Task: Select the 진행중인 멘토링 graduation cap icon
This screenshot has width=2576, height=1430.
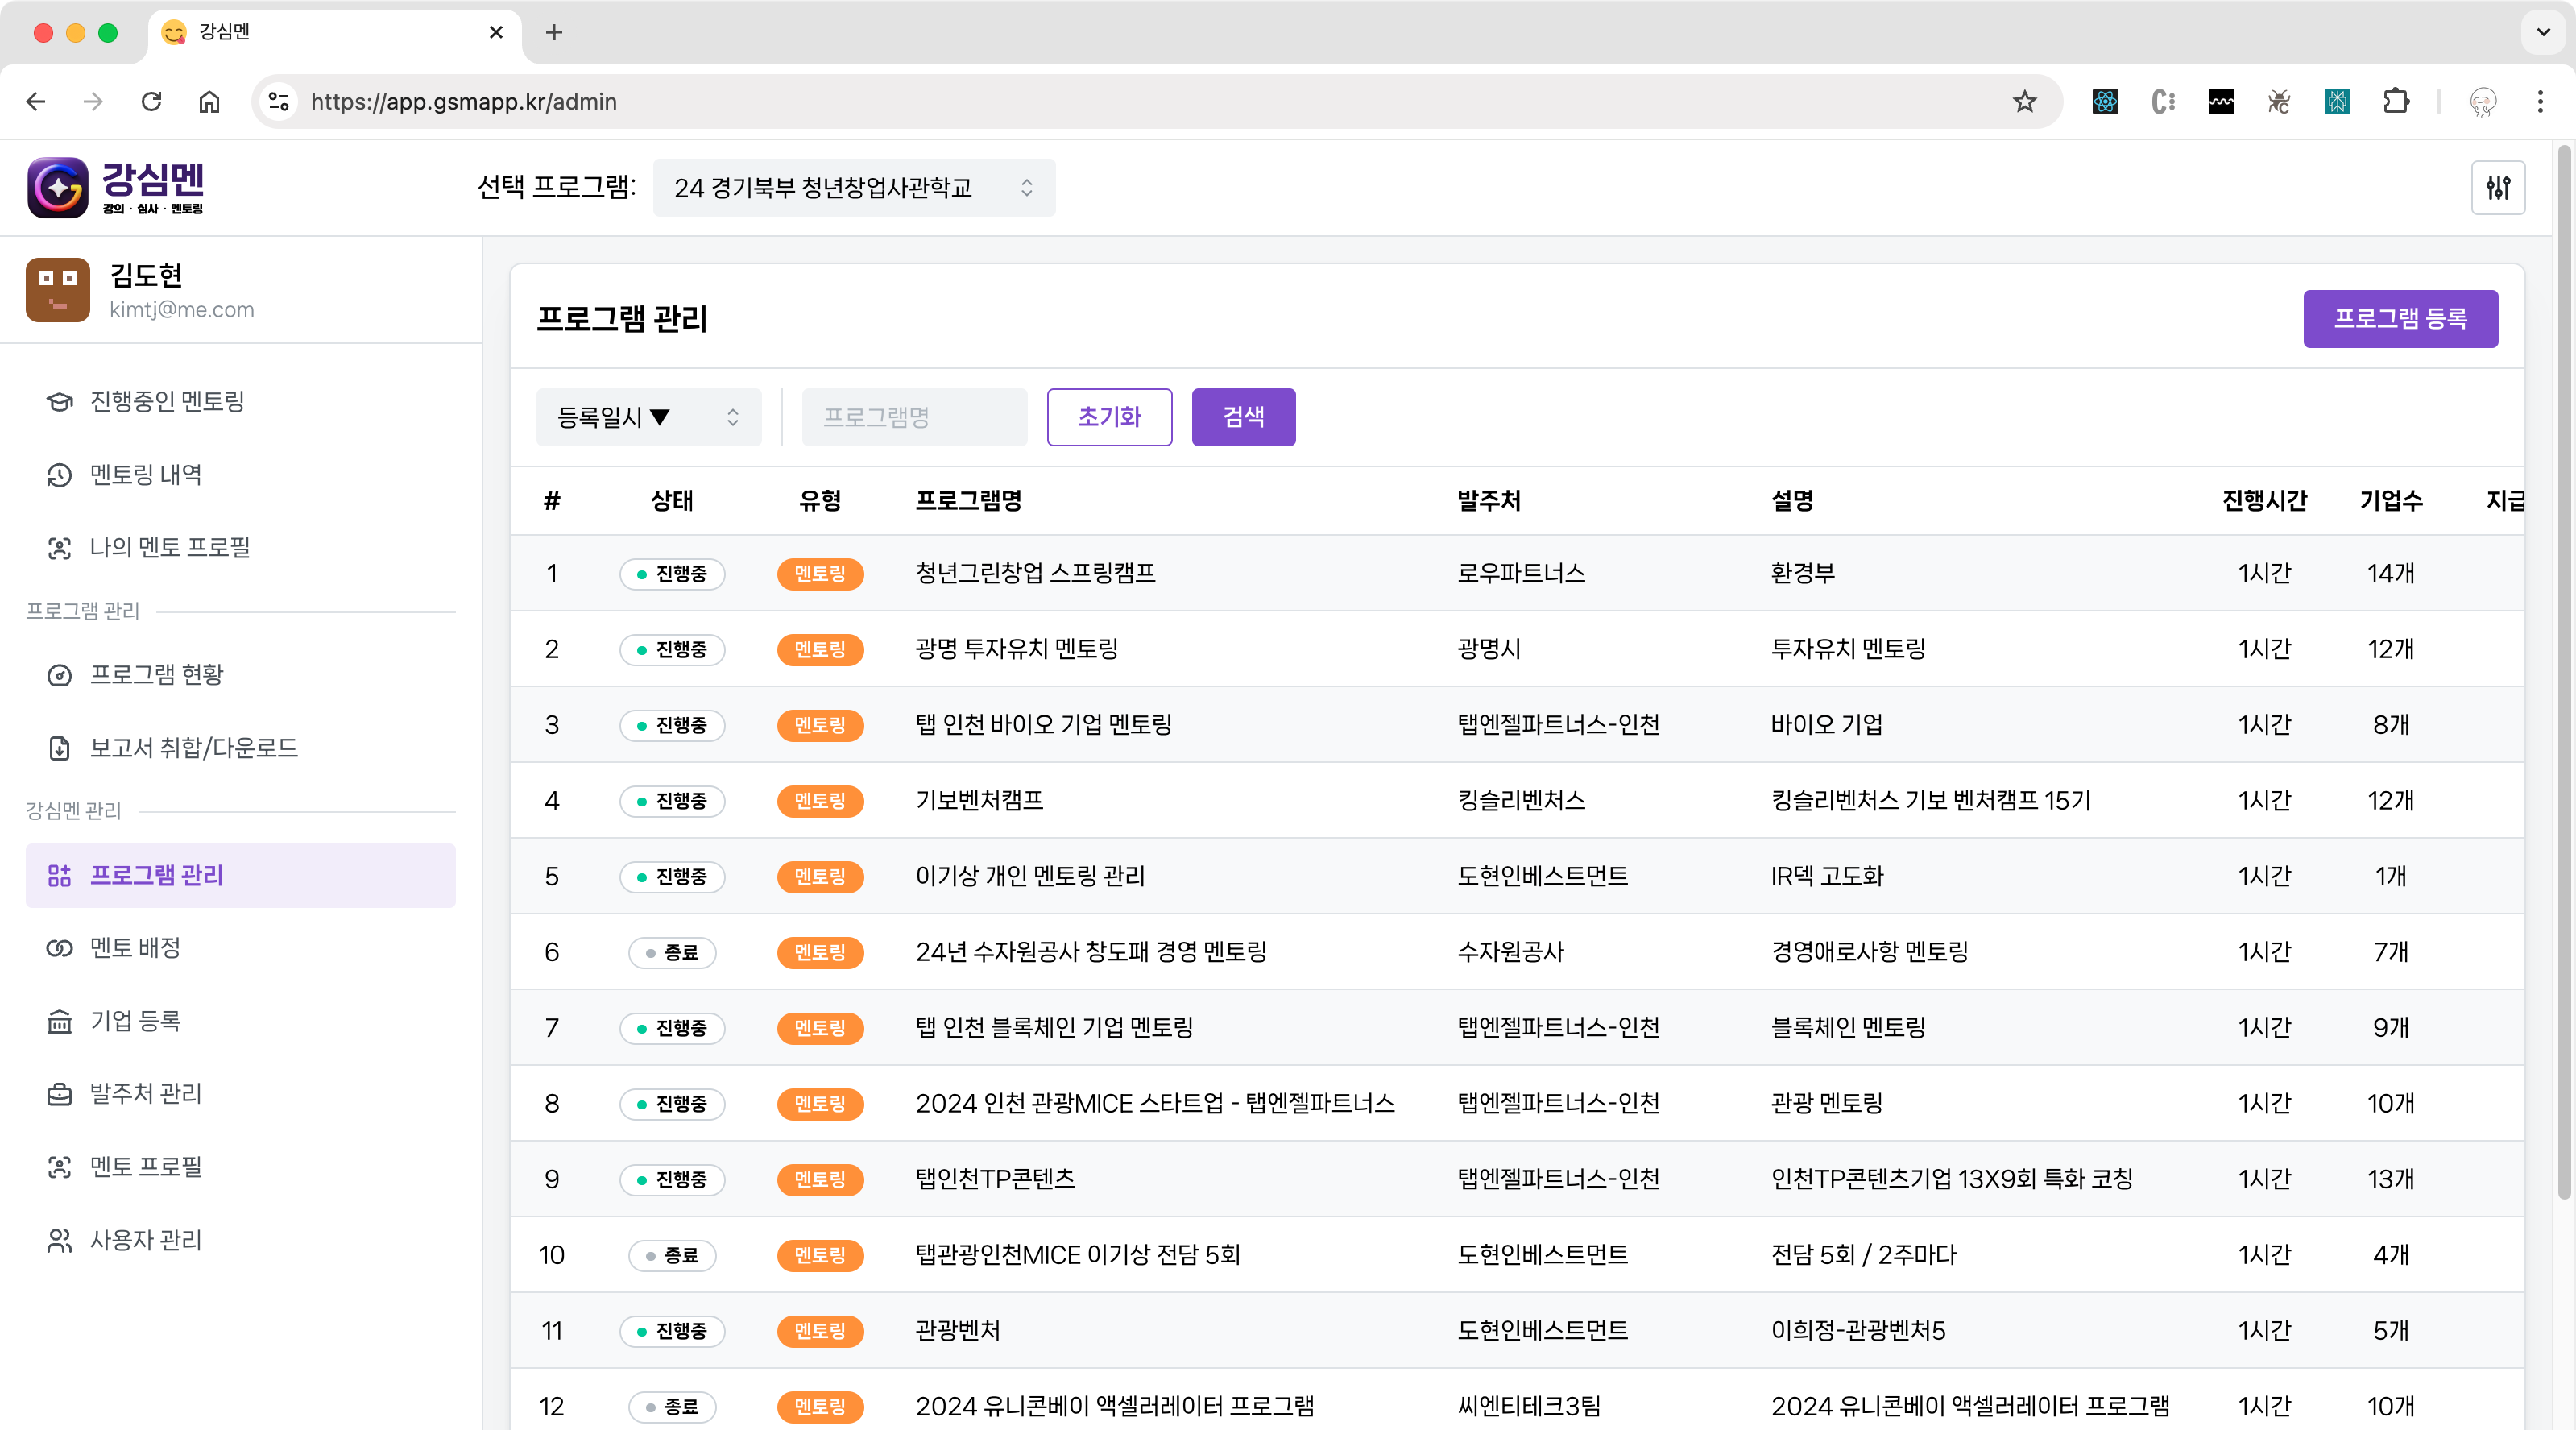Action: pos(59,402)
